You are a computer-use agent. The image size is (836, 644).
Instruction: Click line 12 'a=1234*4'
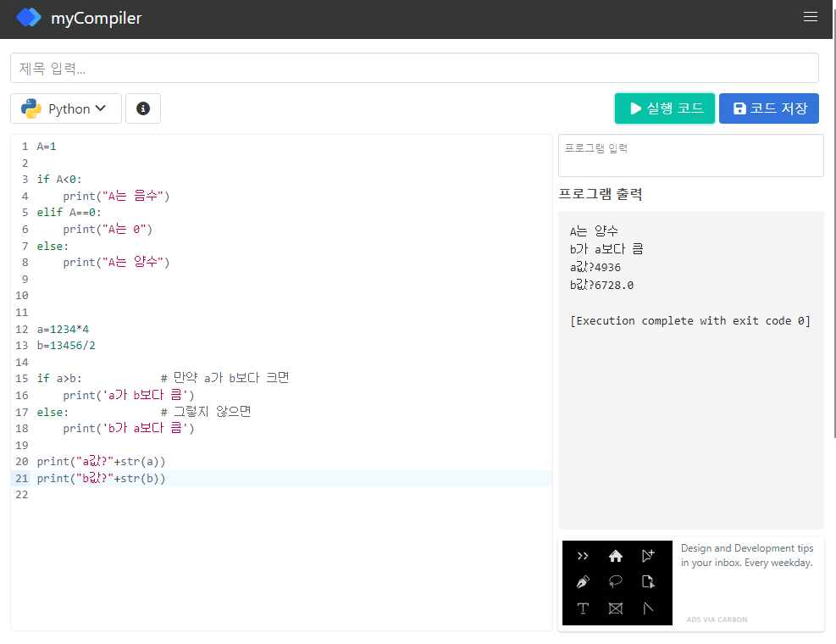pyautogui.click(x=63, y=330)
